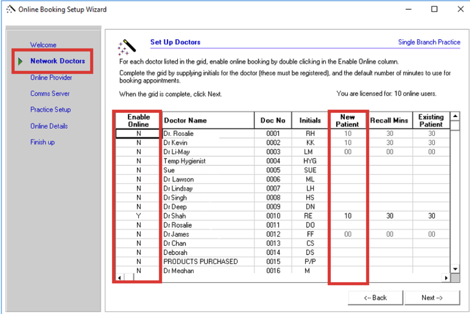Select New Patient minutes for Dr Shah

[348, 216]
